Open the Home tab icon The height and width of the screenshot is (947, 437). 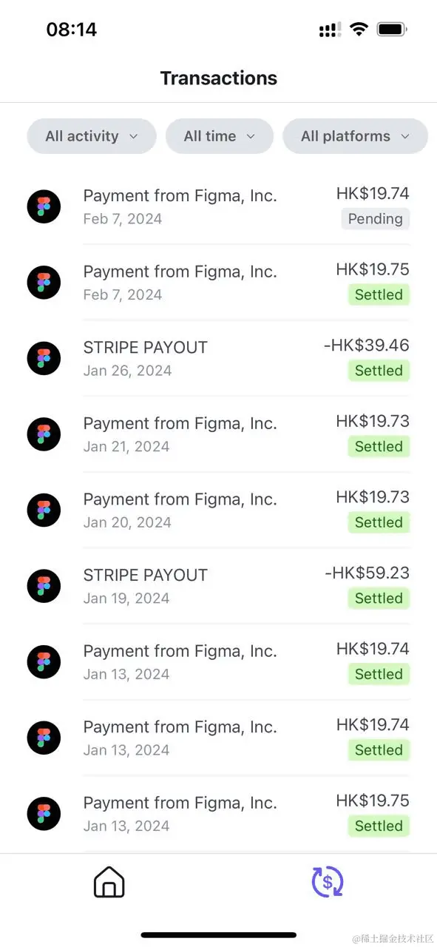point(109,882)
